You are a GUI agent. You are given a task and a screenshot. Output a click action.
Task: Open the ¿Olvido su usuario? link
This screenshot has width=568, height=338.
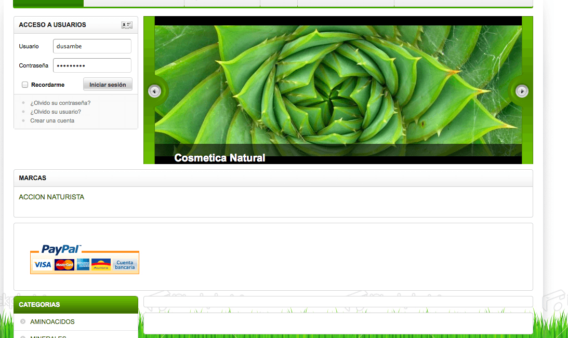(56, 112)
